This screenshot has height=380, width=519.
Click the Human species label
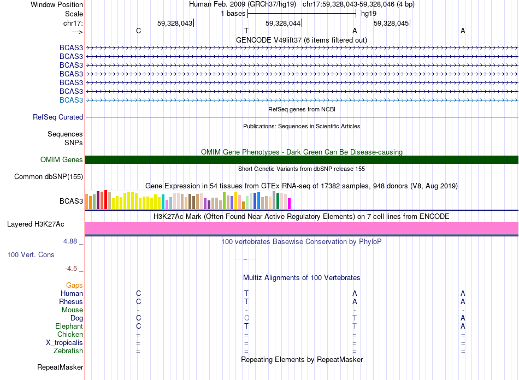[72, 293]
